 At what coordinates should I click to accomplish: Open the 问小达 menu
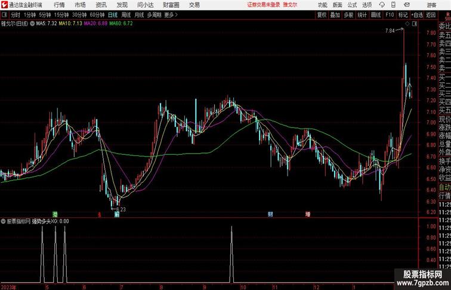click(145, 5)
